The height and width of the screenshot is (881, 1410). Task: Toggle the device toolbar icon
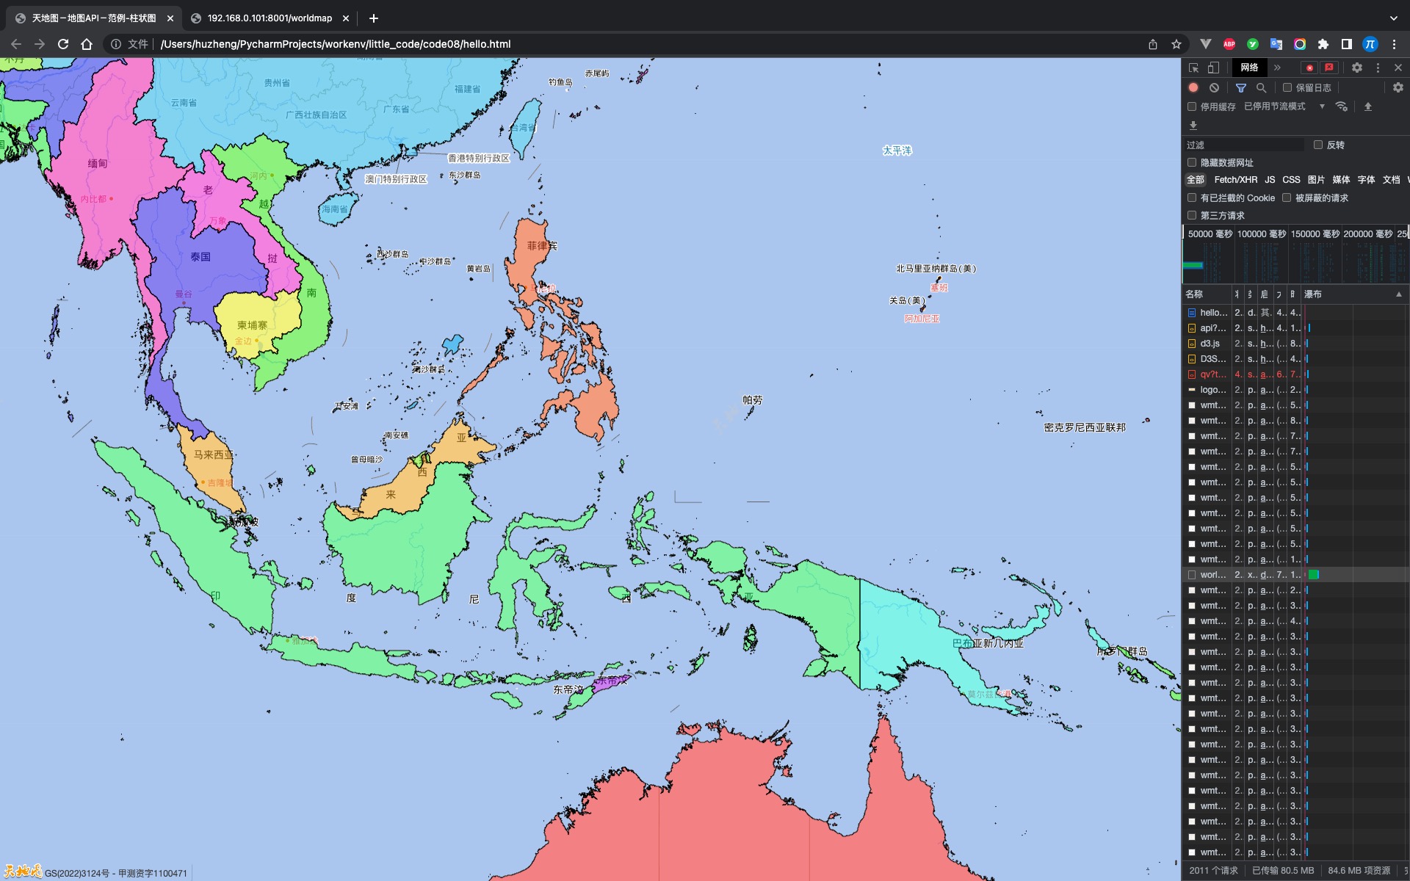click(x=1213, y=68)
